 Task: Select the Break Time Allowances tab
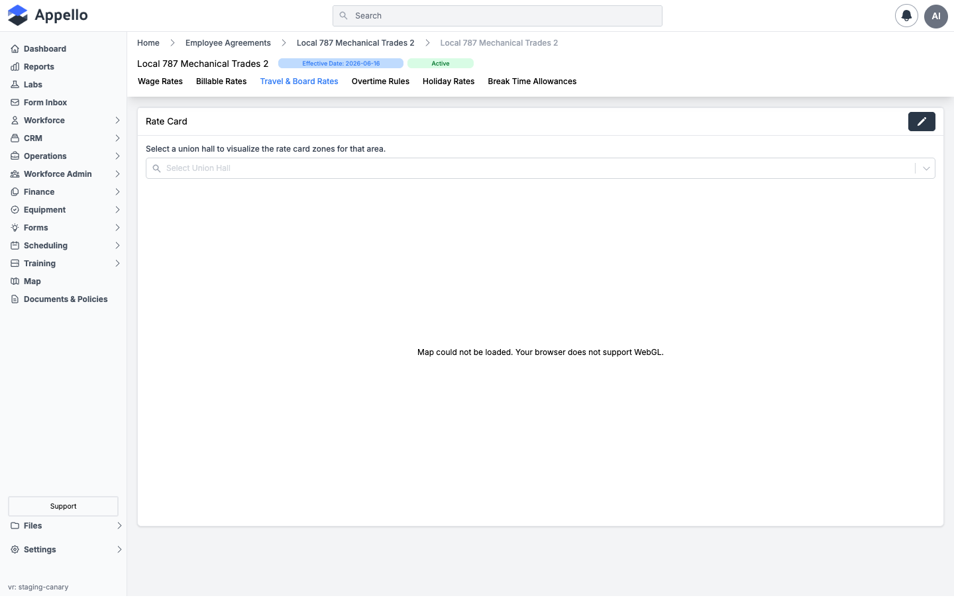[x=532, y=81]
